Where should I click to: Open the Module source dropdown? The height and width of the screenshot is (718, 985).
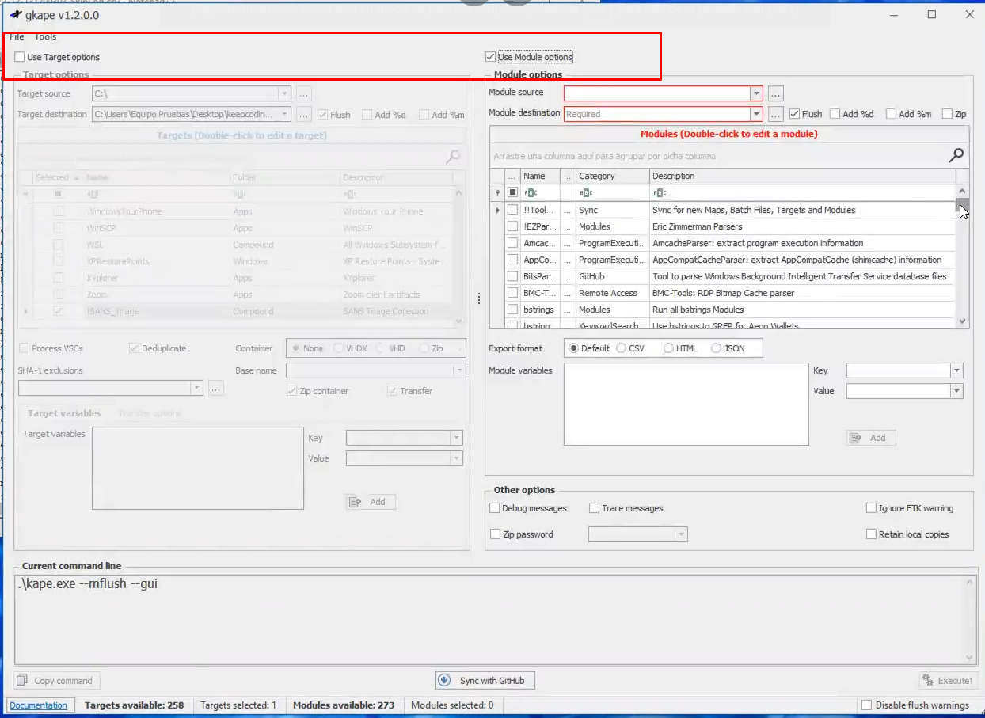tap(755, 93)
